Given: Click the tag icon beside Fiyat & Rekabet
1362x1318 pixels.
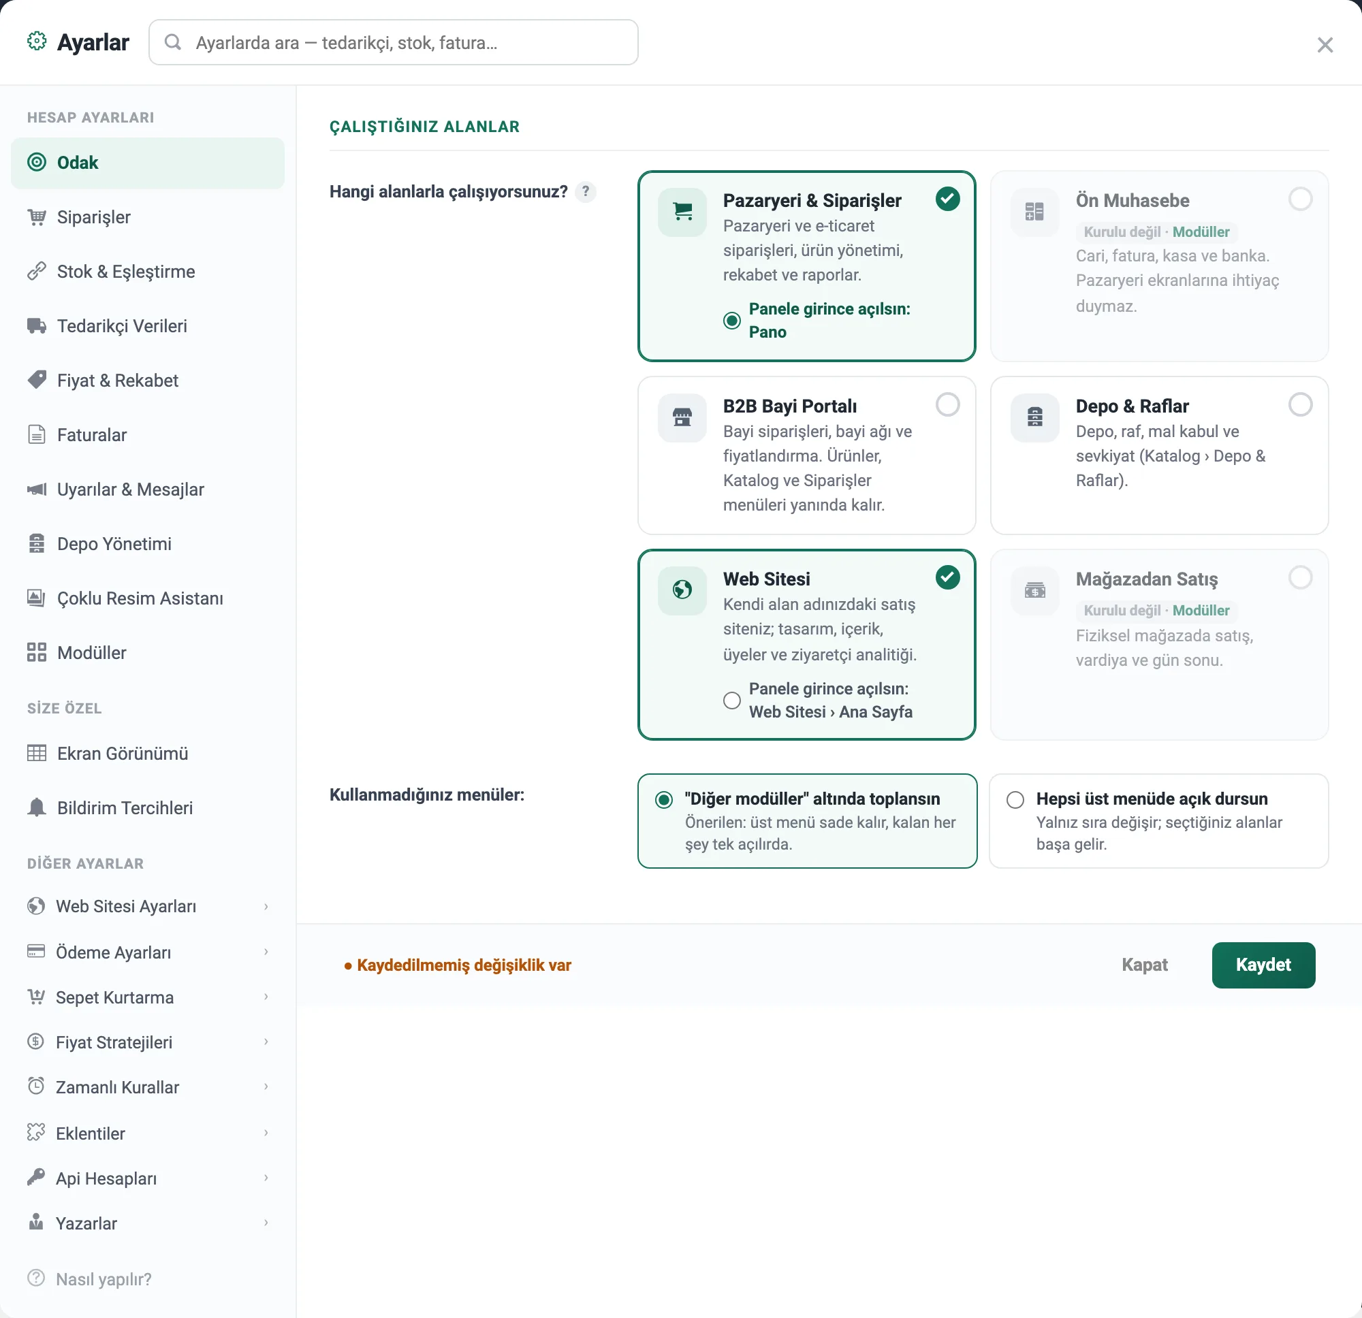Looking at the screenshot, I should [37, 380].
